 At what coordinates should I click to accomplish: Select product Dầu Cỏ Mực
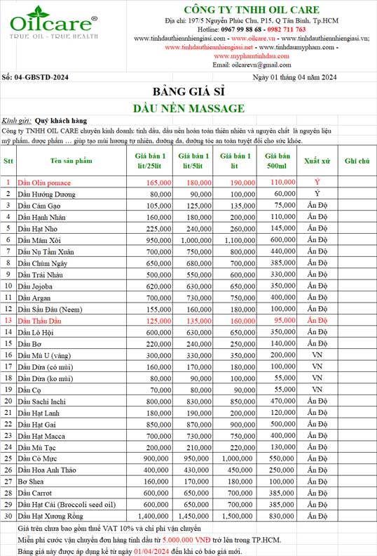tap(37, 458)
